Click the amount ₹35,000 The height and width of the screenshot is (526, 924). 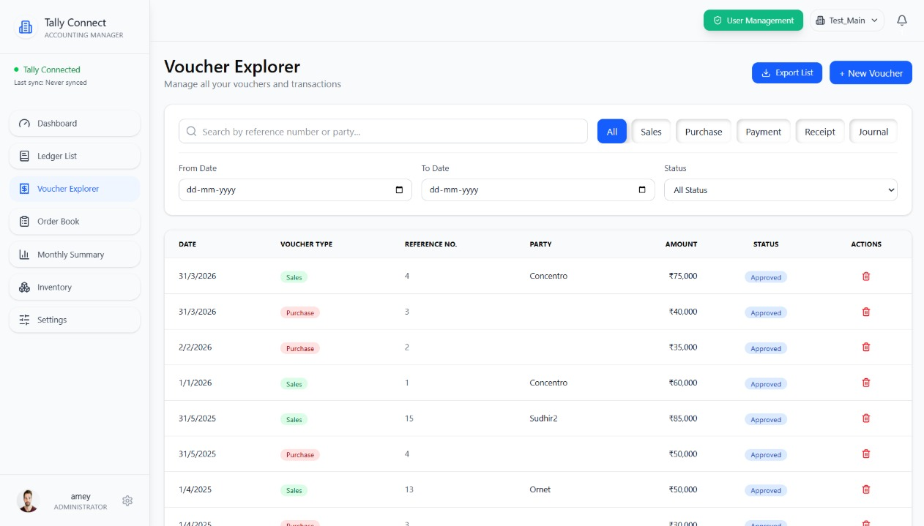[683, 347]
